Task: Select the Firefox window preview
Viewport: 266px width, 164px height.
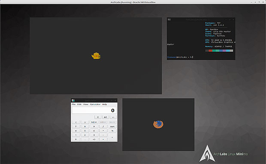Action: tap(158, 125)
